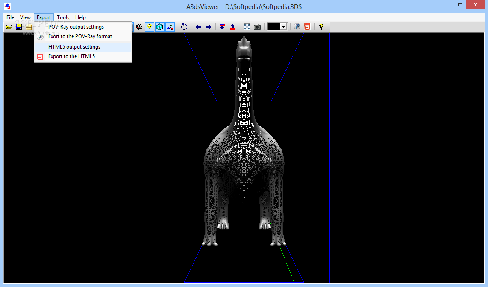Viewport: 488px width, 287px height.
Task: Minimize the A3dsViewer window
Action: click(449, 5)
